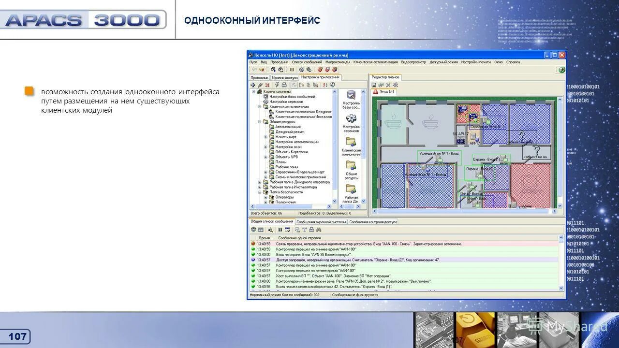Select the 'Редактор планов' tab

point(385,77)
